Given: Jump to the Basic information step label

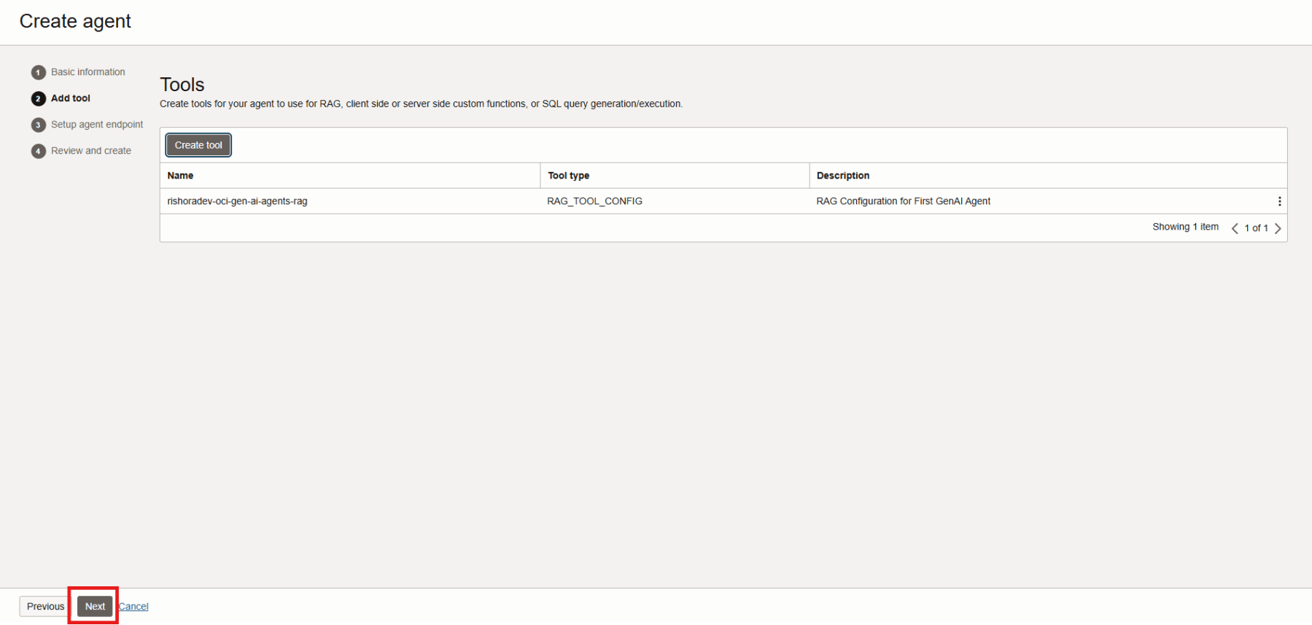Looking at the screenshot, I should pyautogui.click(x=88, y=72).
